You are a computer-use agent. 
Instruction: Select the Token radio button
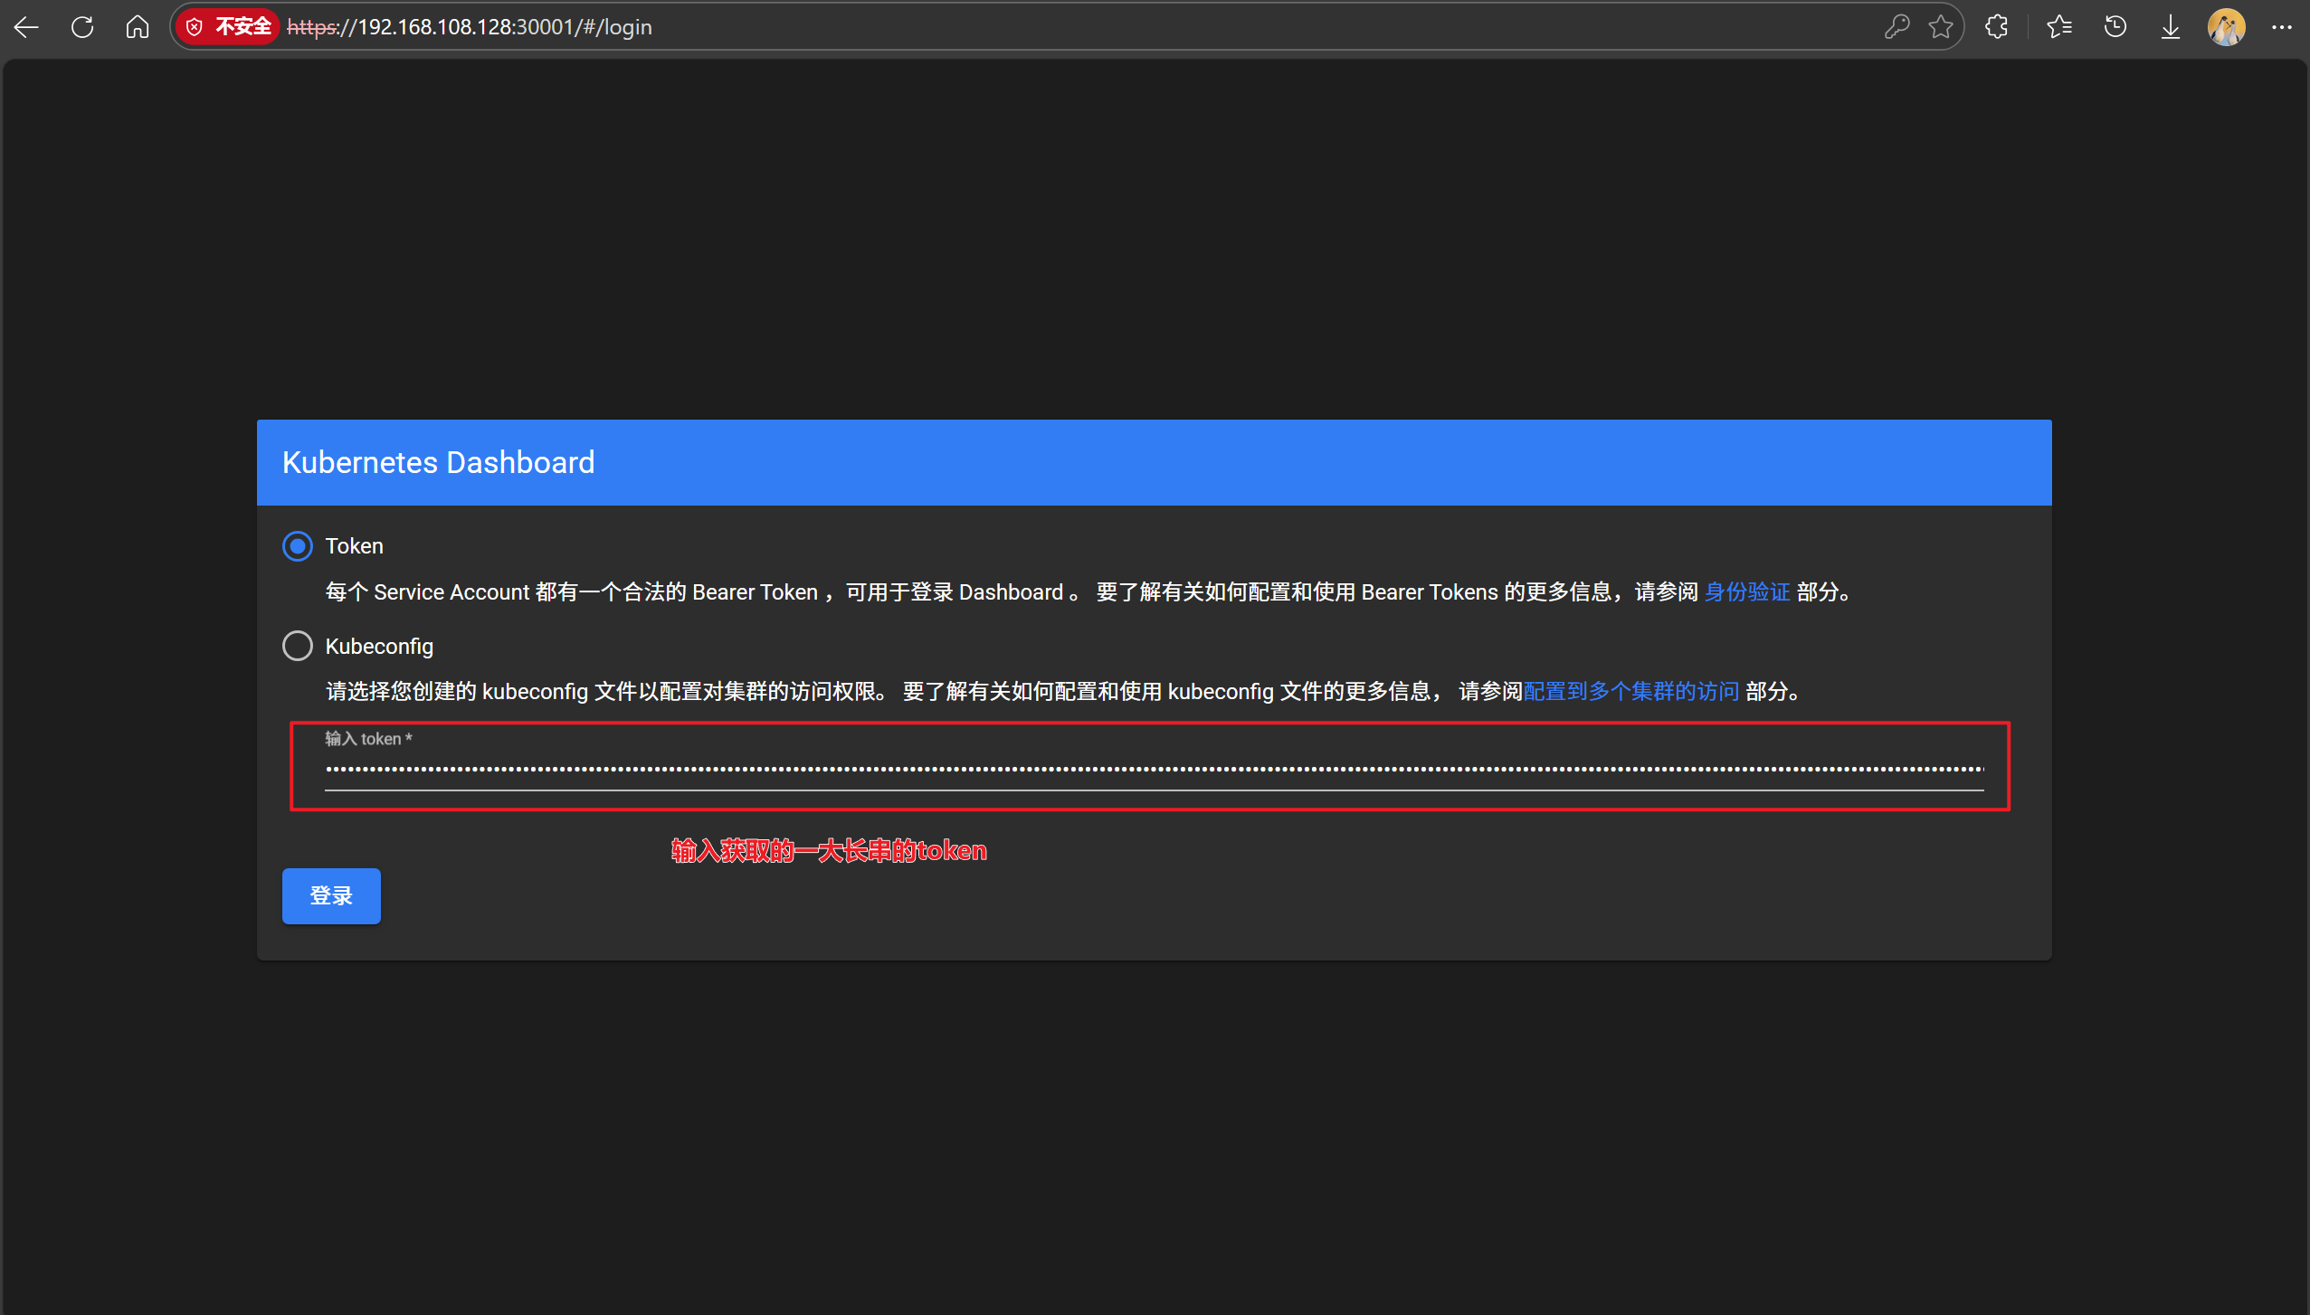[x=298, y=546]
